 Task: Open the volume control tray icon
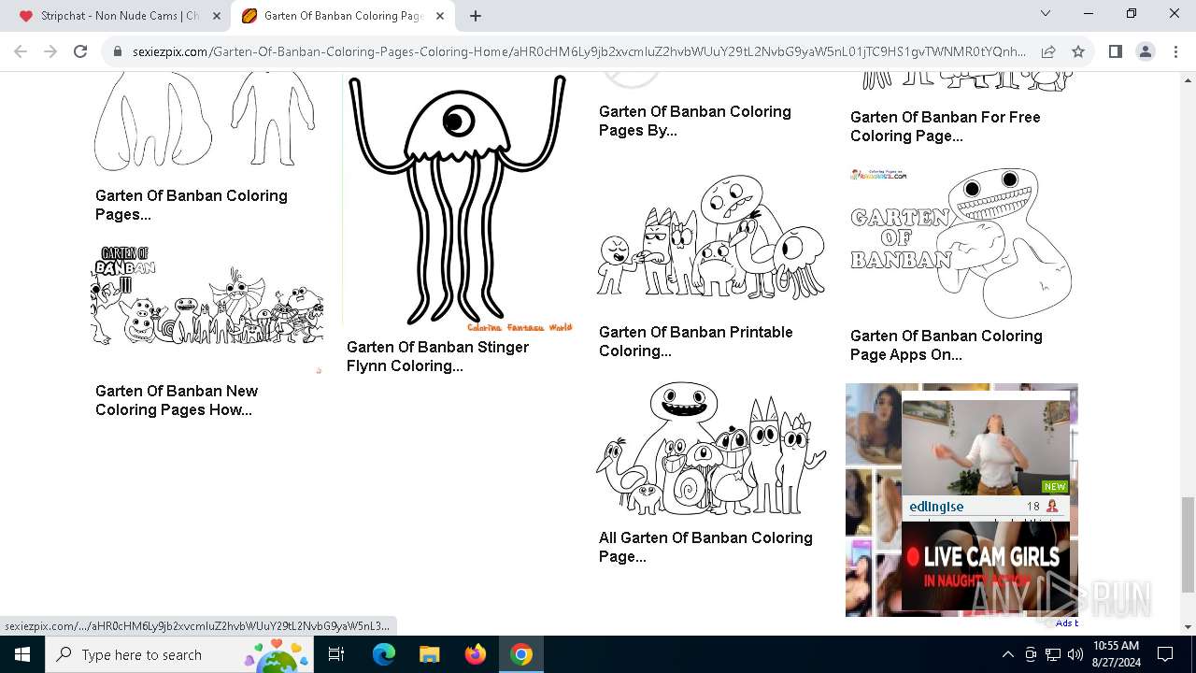tap(1075, 654)
